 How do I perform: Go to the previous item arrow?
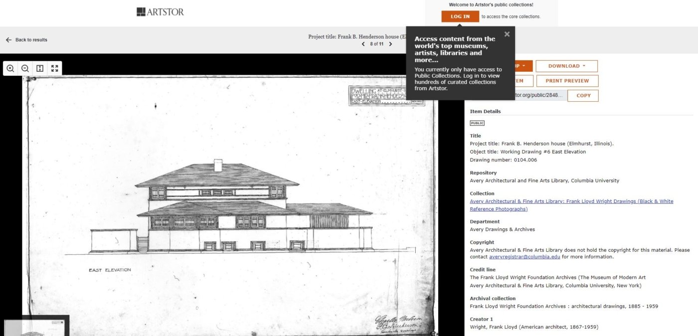click(363, 44)
